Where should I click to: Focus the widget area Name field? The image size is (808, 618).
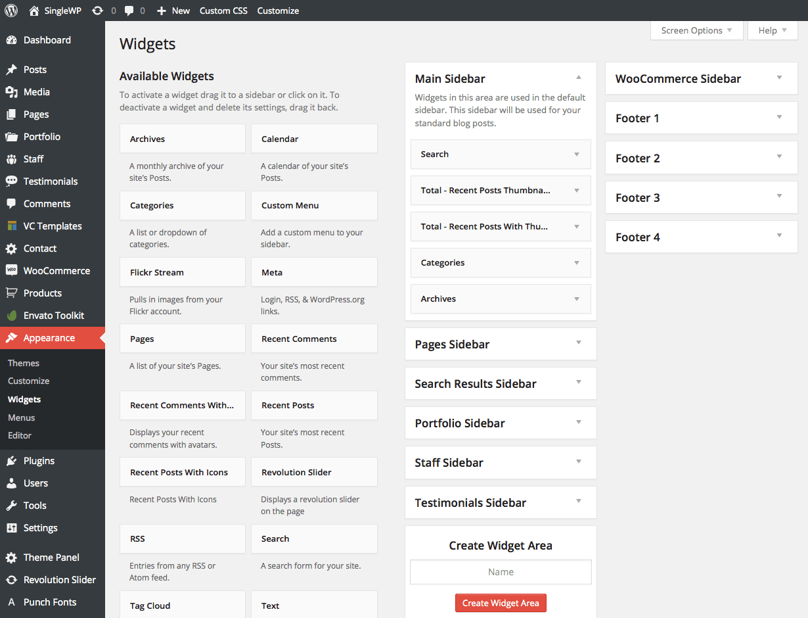(501, 572)
